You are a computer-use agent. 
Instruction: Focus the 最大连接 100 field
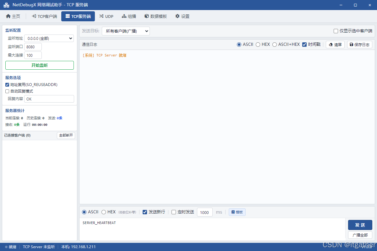[x=33, y=55]
